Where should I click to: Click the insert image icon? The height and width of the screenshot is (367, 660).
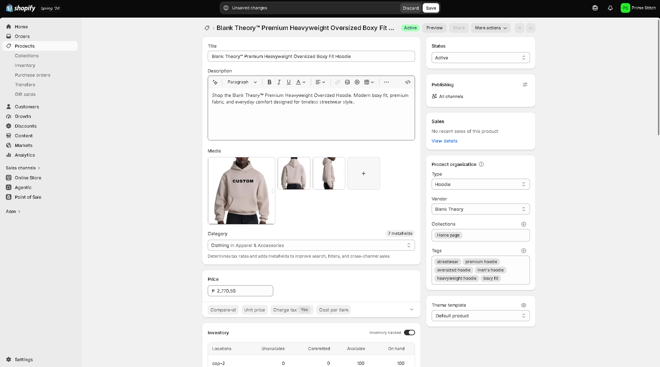click(347, 82)
